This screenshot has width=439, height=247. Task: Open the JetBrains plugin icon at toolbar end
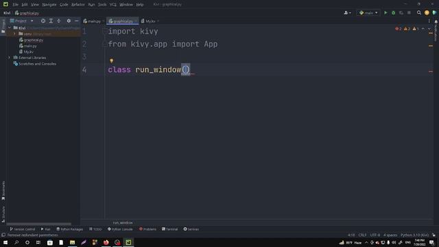(434, 13)
